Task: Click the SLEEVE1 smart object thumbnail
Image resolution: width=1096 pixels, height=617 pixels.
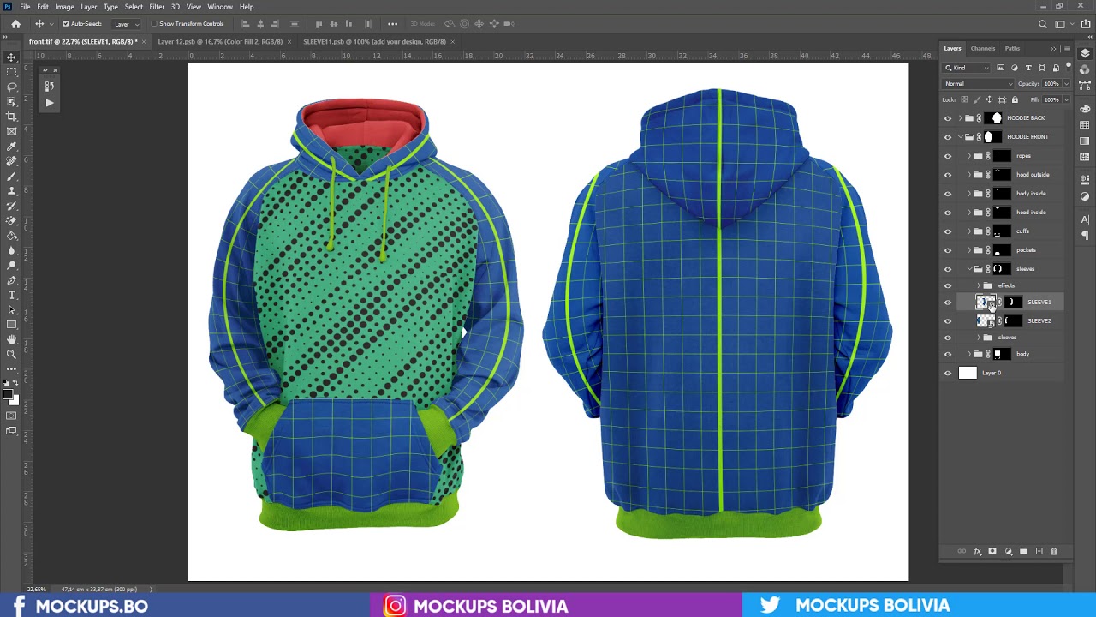Action: click(986, 303)
